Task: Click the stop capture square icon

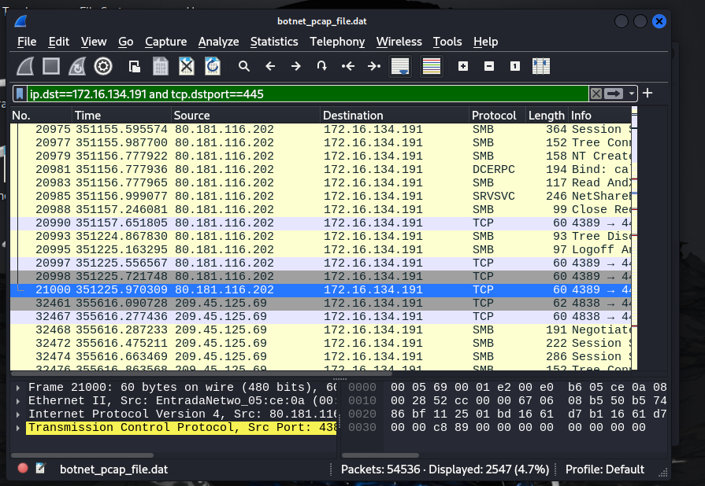Action: click(x=51, y=66)
